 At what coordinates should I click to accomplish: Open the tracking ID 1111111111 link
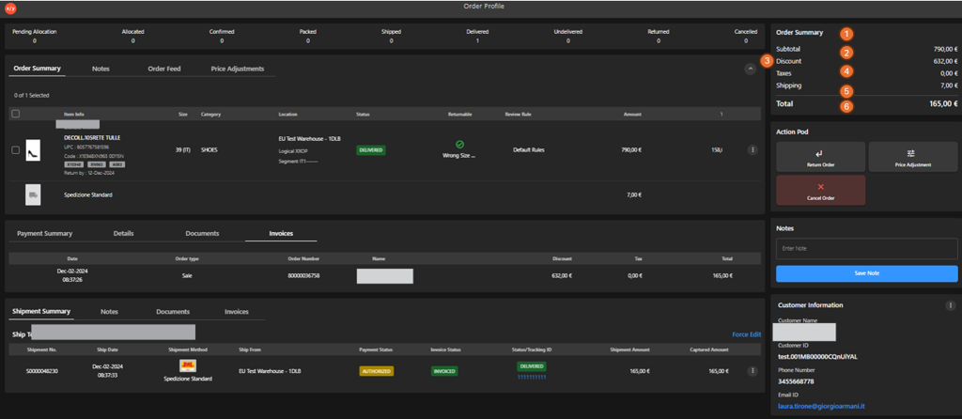click(532, 378)
